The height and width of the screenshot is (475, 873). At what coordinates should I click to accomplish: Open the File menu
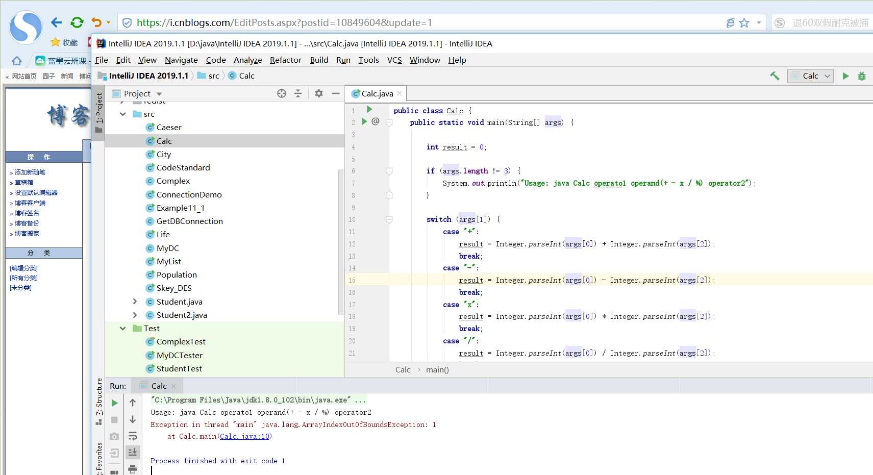point(102,60)
